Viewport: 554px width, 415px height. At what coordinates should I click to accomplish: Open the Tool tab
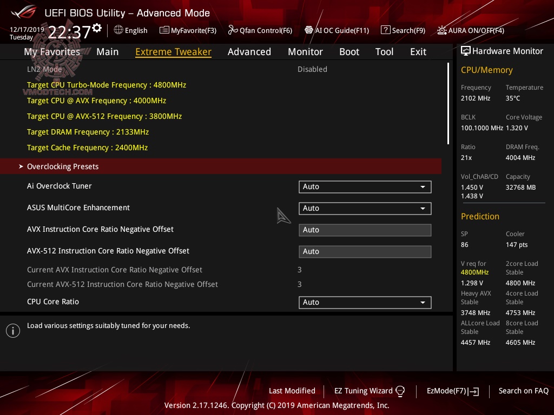[384, 51]
